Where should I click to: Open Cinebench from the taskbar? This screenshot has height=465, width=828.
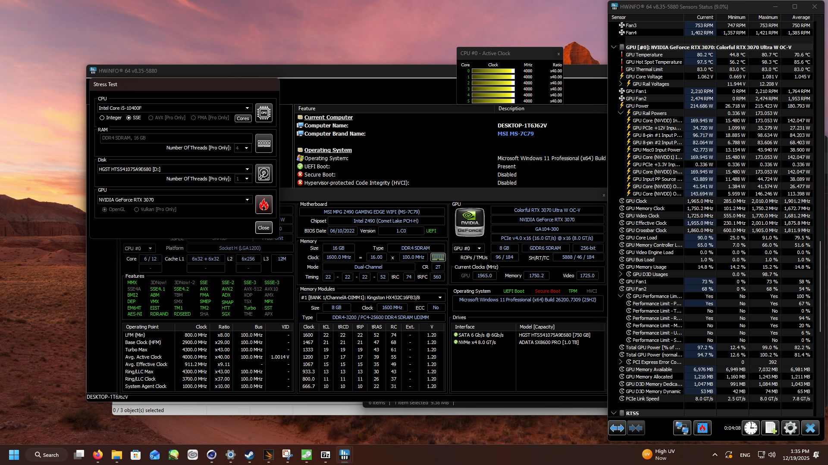click(211, 455)
